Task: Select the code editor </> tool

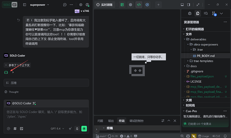Action: coord(139,5)
